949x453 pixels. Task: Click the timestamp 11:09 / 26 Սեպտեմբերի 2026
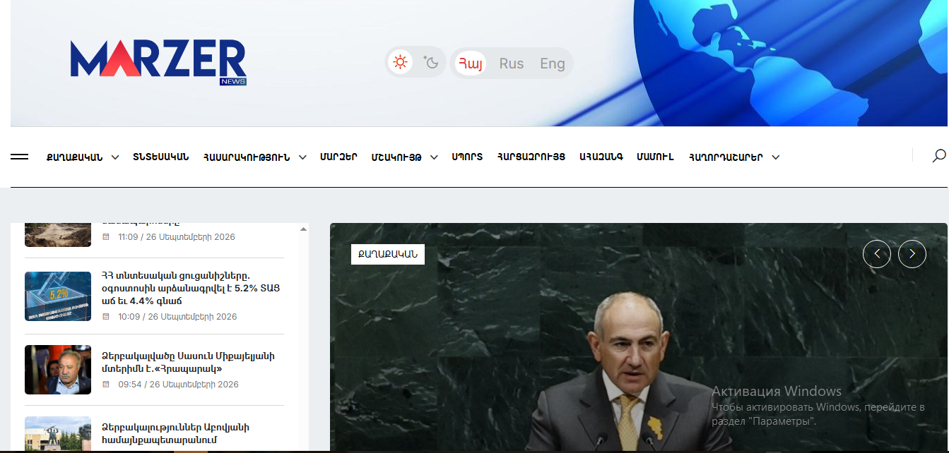click(177, 237)
